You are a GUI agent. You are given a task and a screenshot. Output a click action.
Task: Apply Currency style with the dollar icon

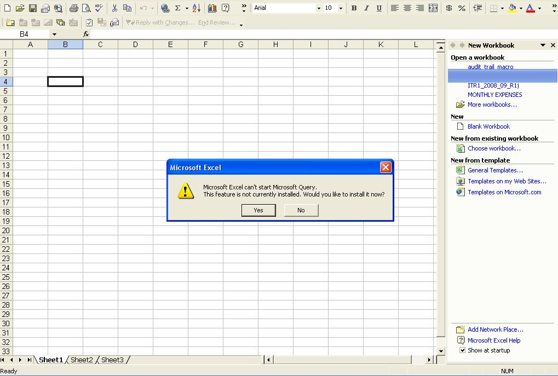tap(449, 8)
